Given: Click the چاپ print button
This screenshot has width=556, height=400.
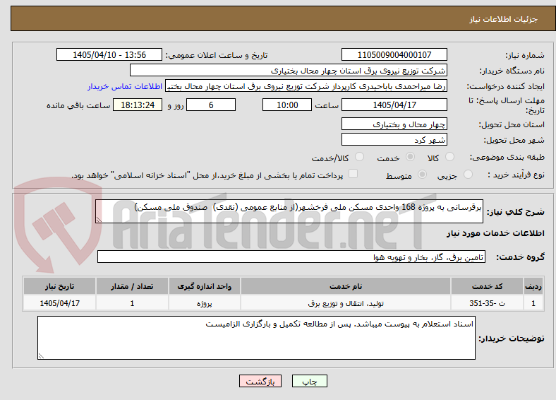Looking at the screenshot, I should (310, 381).
